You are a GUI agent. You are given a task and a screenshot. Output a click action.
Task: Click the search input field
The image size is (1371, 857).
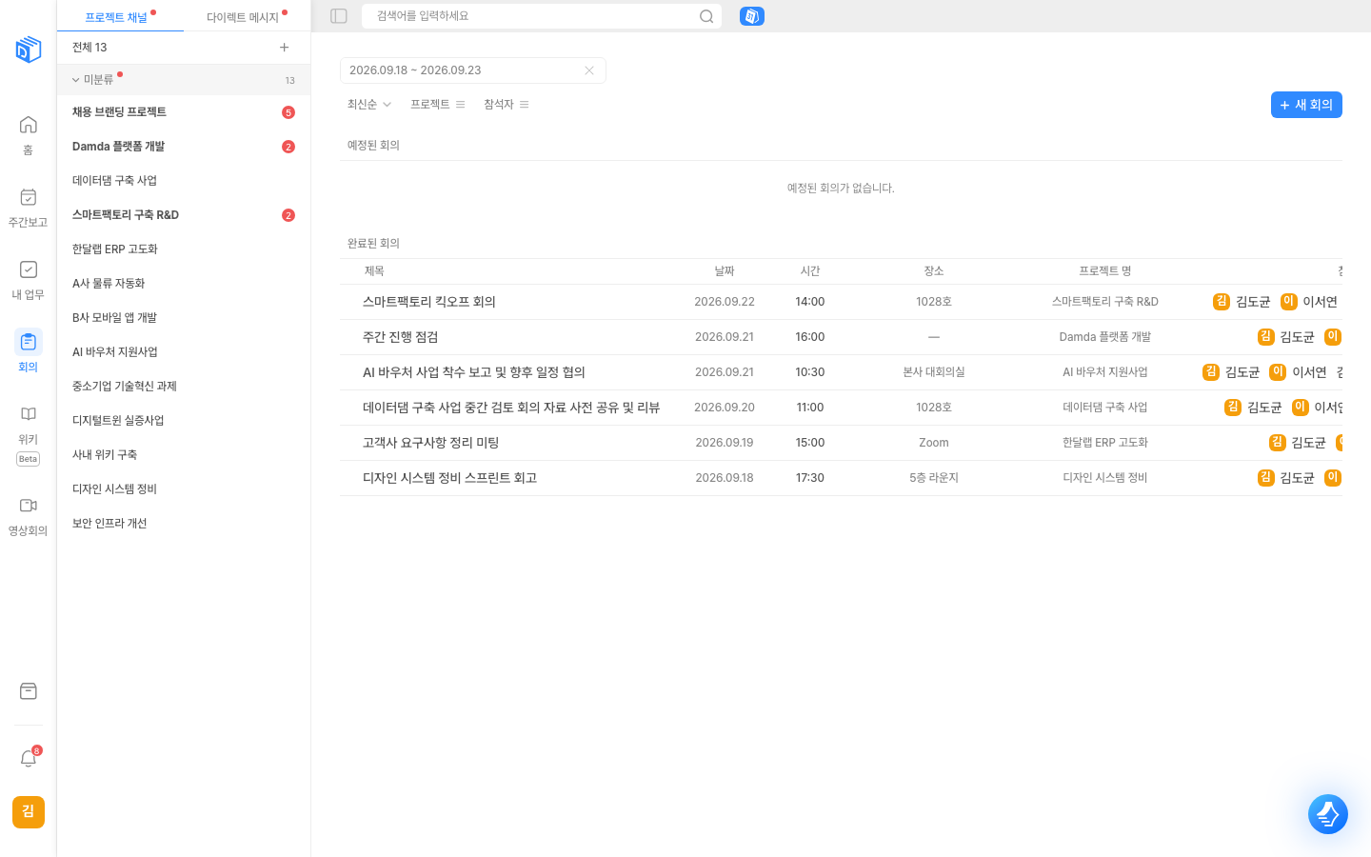[541, 16]
